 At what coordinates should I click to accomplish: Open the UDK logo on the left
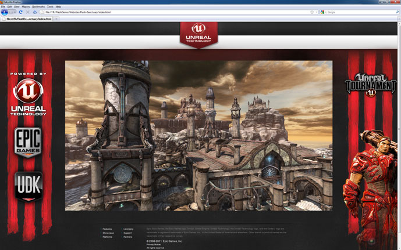(29, 186)
